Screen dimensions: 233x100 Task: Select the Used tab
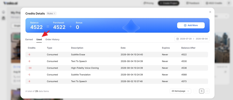pos(39,39)
